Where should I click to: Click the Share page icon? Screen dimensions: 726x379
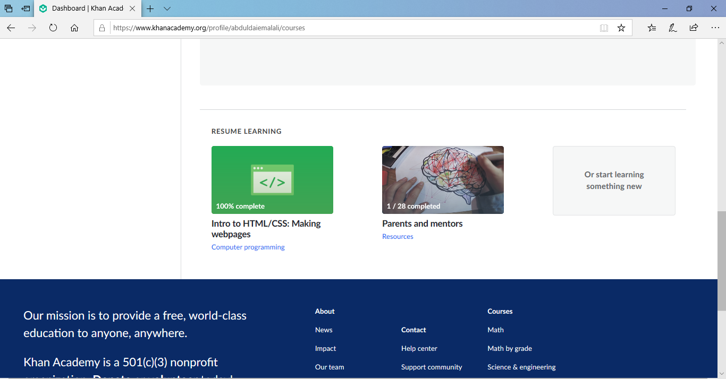(694, 28)
